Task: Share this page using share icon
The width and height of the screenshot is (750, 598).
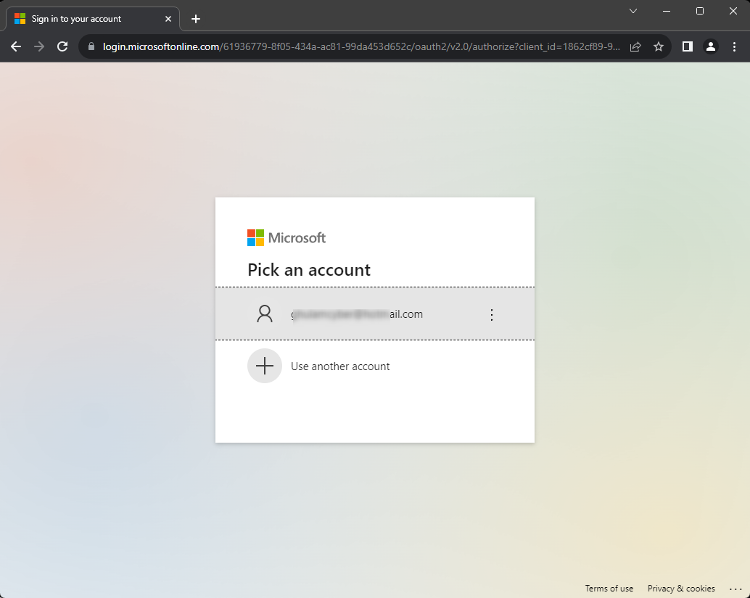Action: [635, 46]
